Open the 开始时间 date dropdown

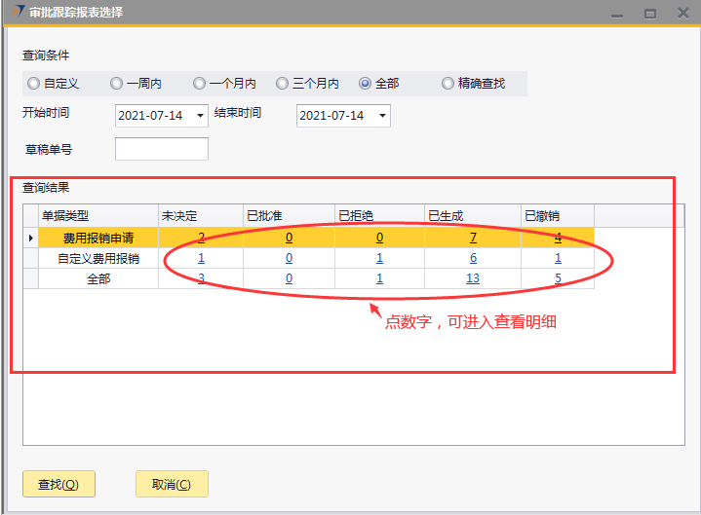(201, 116)
